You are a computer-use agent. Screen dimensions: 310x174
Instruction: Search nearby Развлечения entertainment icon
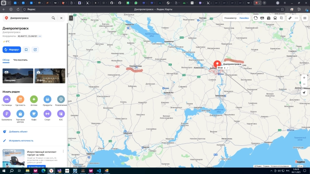coord(61,99)
